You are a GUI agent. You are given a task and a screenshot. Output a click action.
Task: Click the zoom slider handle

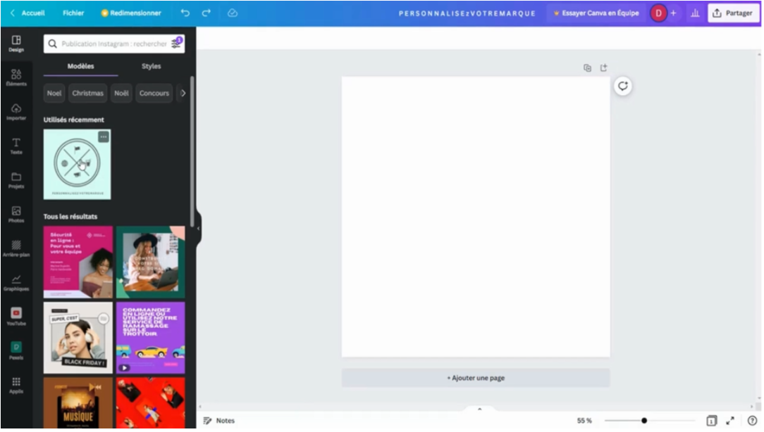click(x=643, y=421)
